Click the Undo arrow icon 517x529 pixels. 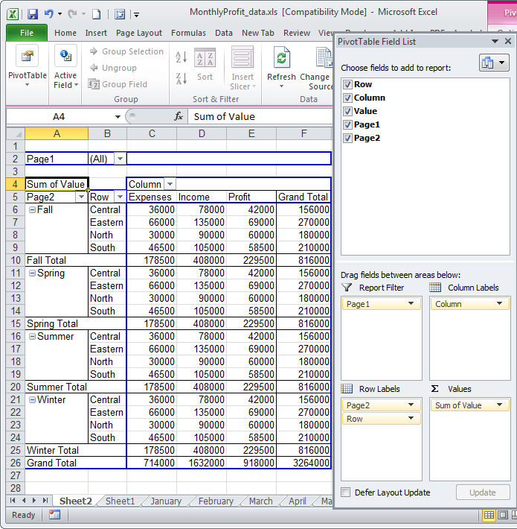(x=49, y=14)
